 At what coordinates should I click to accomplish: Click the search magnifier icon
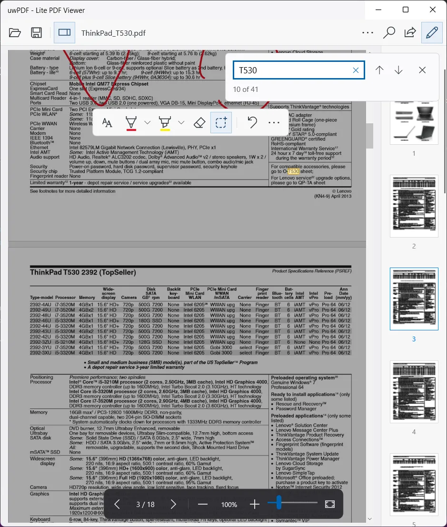(389, 32)
